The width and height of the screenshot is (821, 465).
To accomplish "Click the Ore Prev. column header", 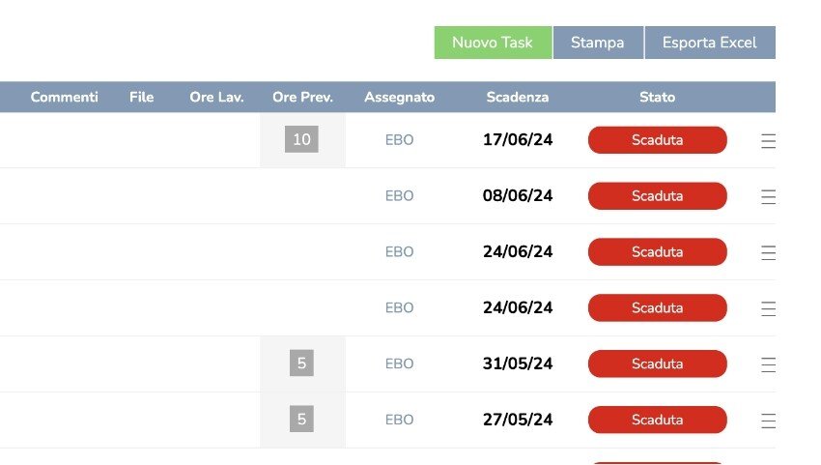I will (x=302, y=98).
